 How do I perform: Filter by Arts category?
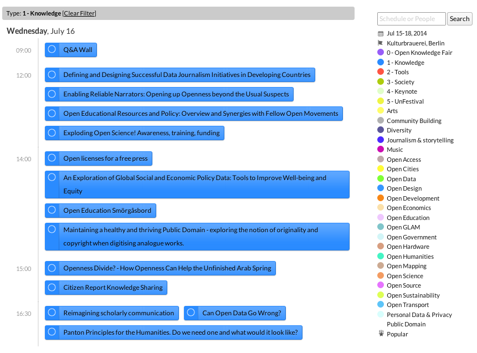click(x=392, y=111)
